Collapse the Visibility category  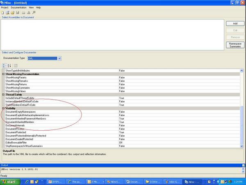3,108
